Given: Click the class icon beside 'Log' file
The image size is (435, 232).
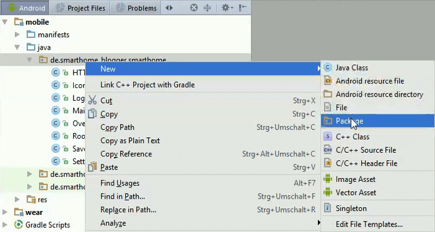Looking at the screenshot, I should pyautogui.click(x=56, y=98).
